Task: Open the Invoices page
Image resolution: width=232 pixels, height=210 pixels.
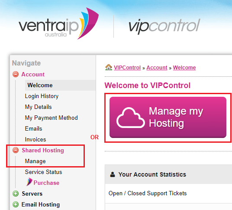Action: [x=35, y=139]
